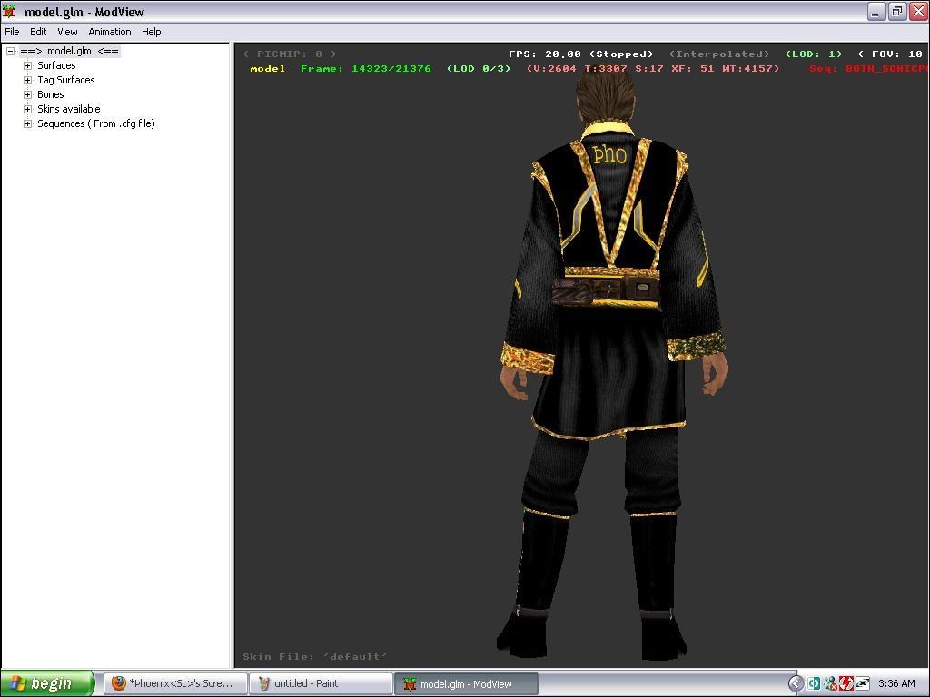Collapse the model.glm root node
The width and height of the screenshot is (930, 697).
click(11, 51)
